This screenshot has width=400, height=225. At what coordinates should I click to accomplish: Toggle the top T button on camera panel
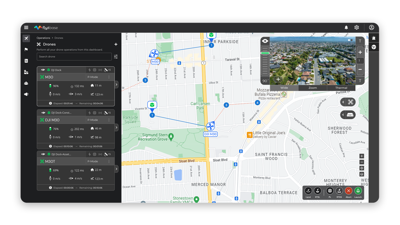point(360,41)
